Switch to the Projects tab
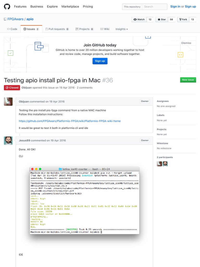This screenshot has height=267, width=200. pos(85,29)
